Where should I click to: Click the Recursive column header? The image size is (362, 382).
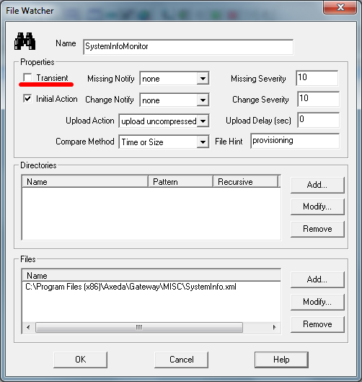246,182
